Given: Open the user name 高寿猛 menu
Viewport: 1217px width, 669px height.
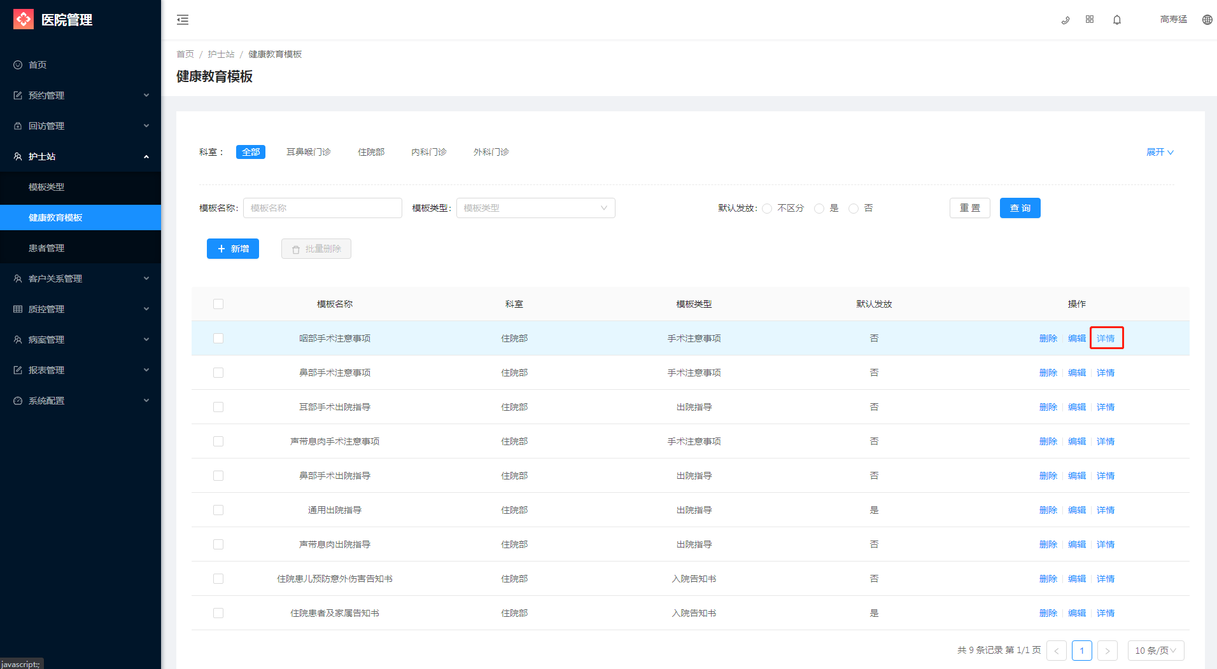Looking at the screenshot, I should pos(1174,20).
